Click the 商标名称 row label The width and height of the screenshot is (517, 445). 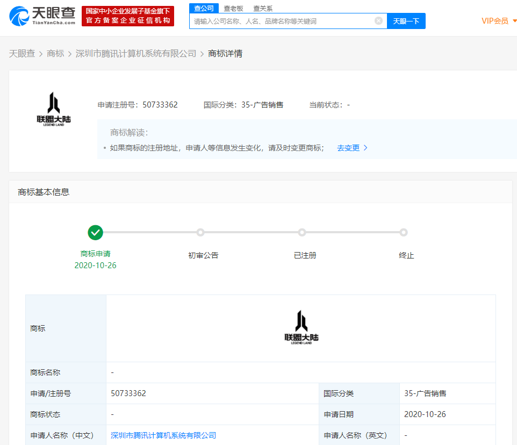tap(45, 372)
